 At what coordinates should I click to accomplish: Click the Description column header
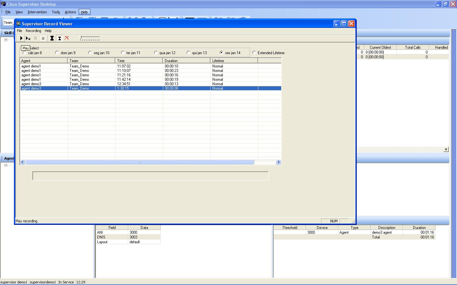[x=387, y=227]
